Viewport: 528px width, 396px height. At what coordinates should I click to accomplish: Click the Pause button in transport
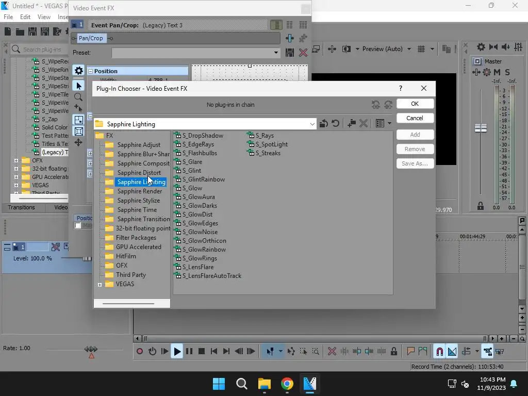tap(189, 352)
